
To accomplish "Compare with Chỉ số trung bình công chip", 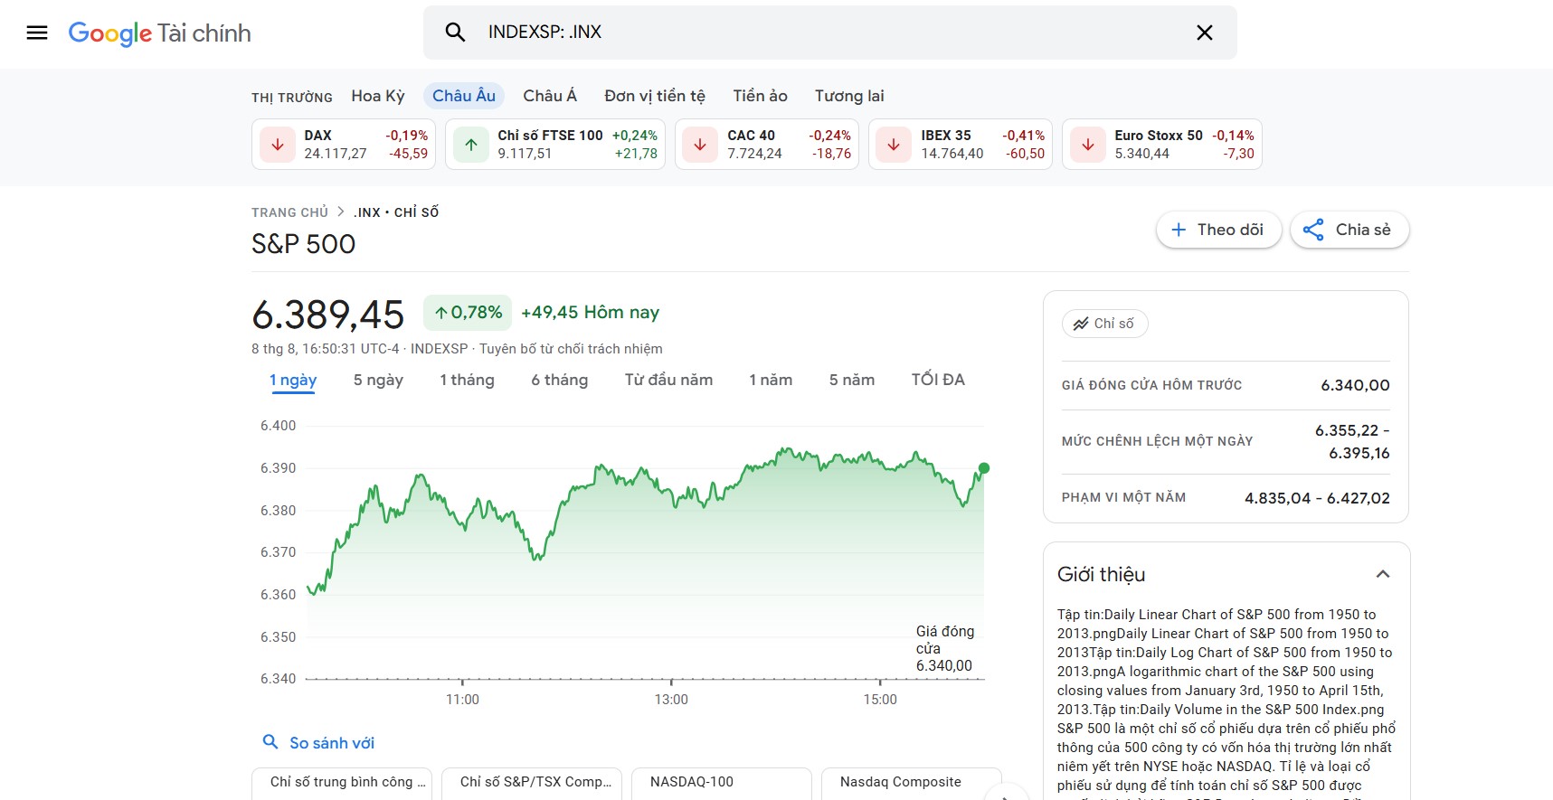I will [342, 783].
